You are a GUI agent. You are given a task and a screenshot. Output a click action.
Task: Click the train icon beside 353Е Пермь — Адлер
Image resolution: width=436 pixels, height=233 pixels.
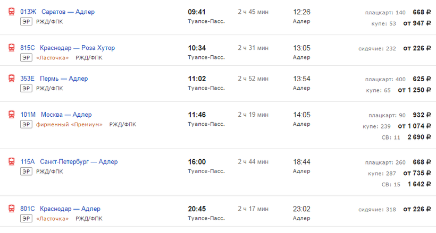pos(11,79)
